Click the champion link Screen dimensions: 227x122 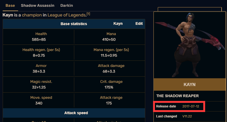tap(32, 15)
